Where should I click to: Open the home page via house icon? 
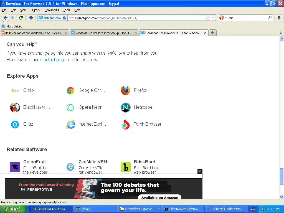[x=31, y=18]
